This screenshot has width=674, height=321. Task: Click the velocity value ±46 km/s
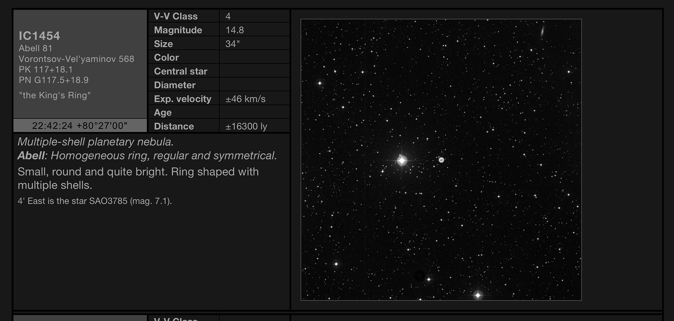tap(245, 99)
